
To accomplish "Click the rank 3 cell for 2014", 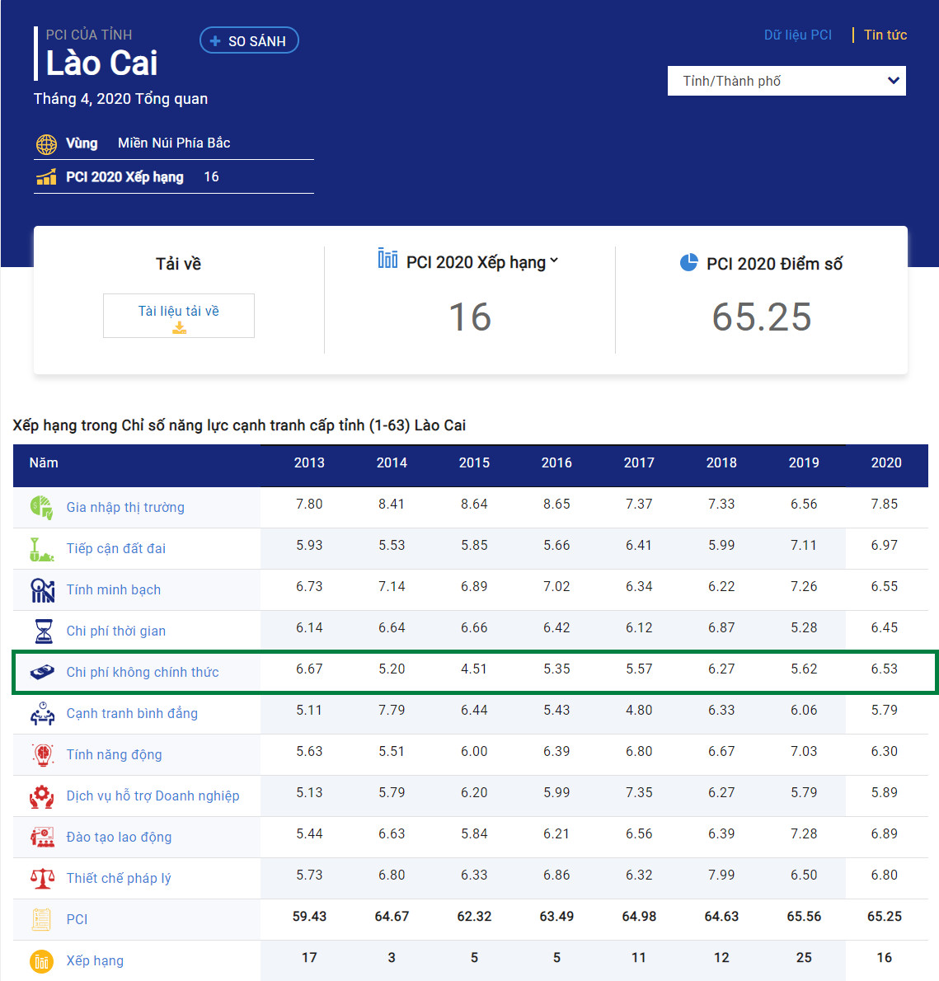I will click(x=392, y=958).
